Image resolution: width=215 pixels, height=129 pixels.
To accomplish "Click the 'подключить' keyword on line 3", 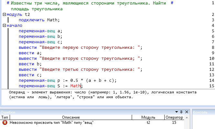I will tap(32, 20).
